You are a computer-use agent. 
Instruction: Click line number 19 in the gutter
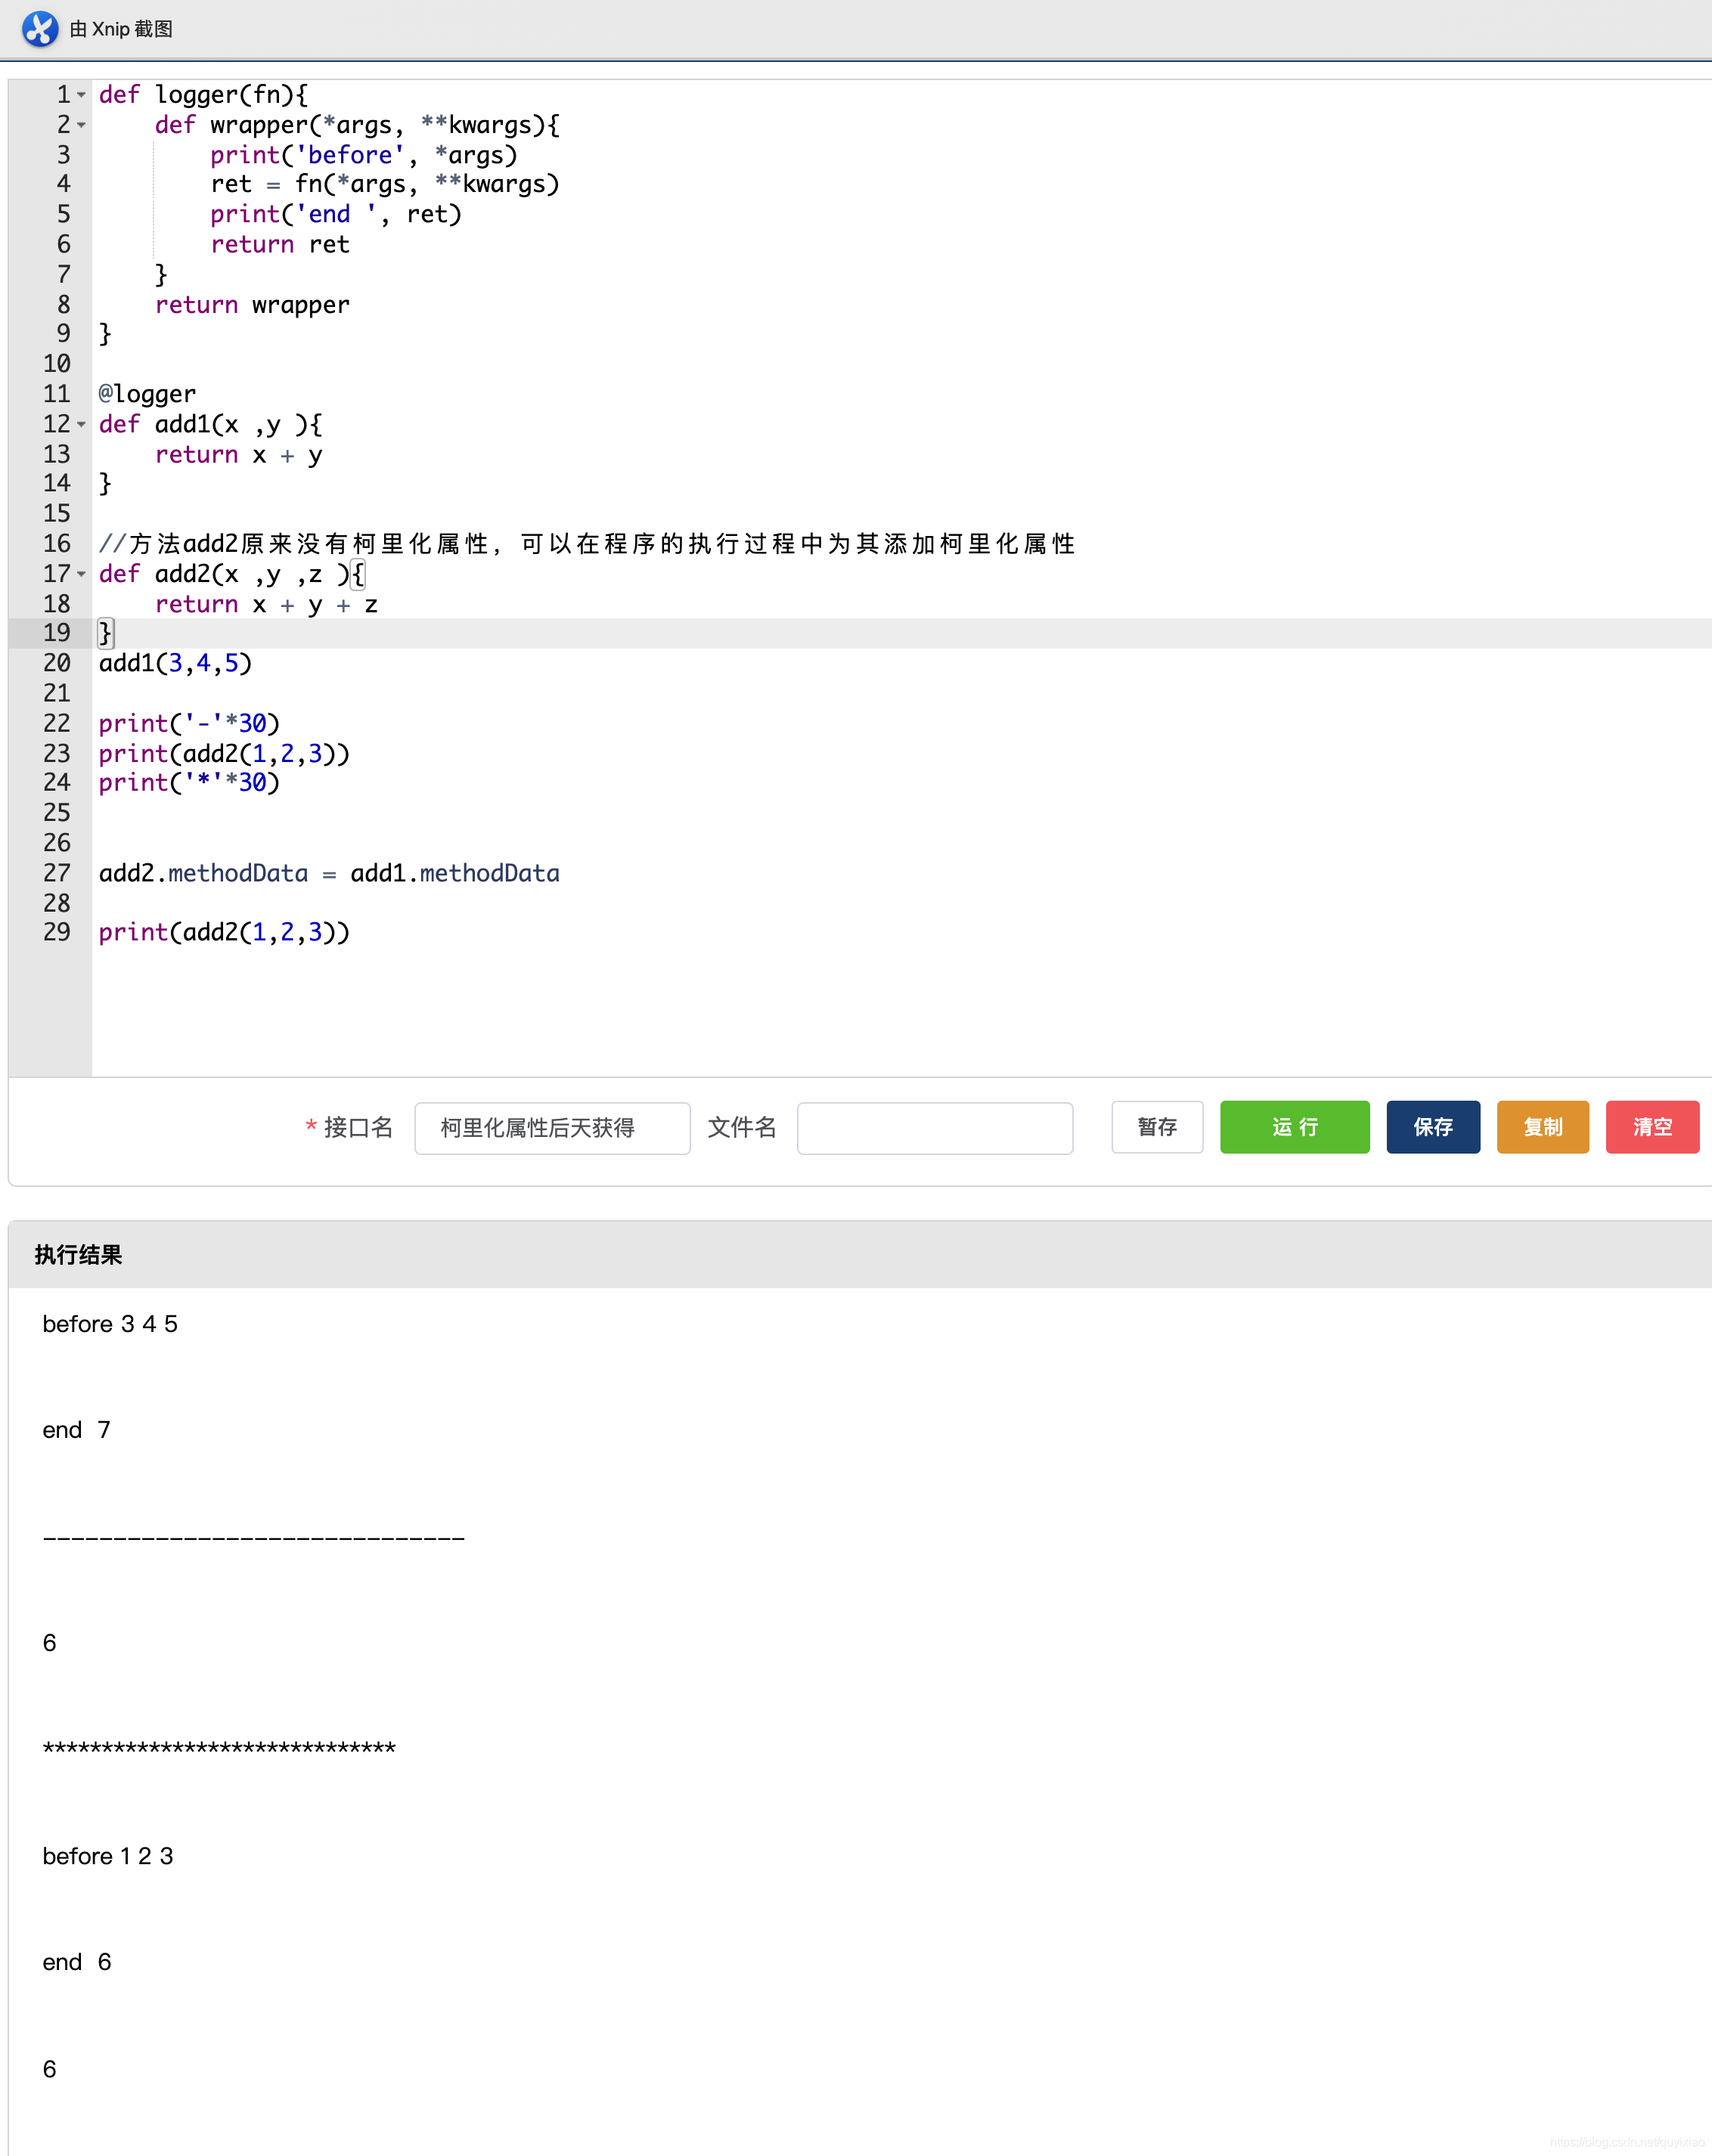pos(57,633)
